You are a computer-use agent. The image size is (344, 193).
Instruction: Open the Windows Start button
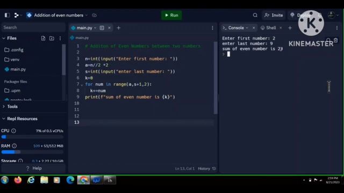tap(5, 180)
